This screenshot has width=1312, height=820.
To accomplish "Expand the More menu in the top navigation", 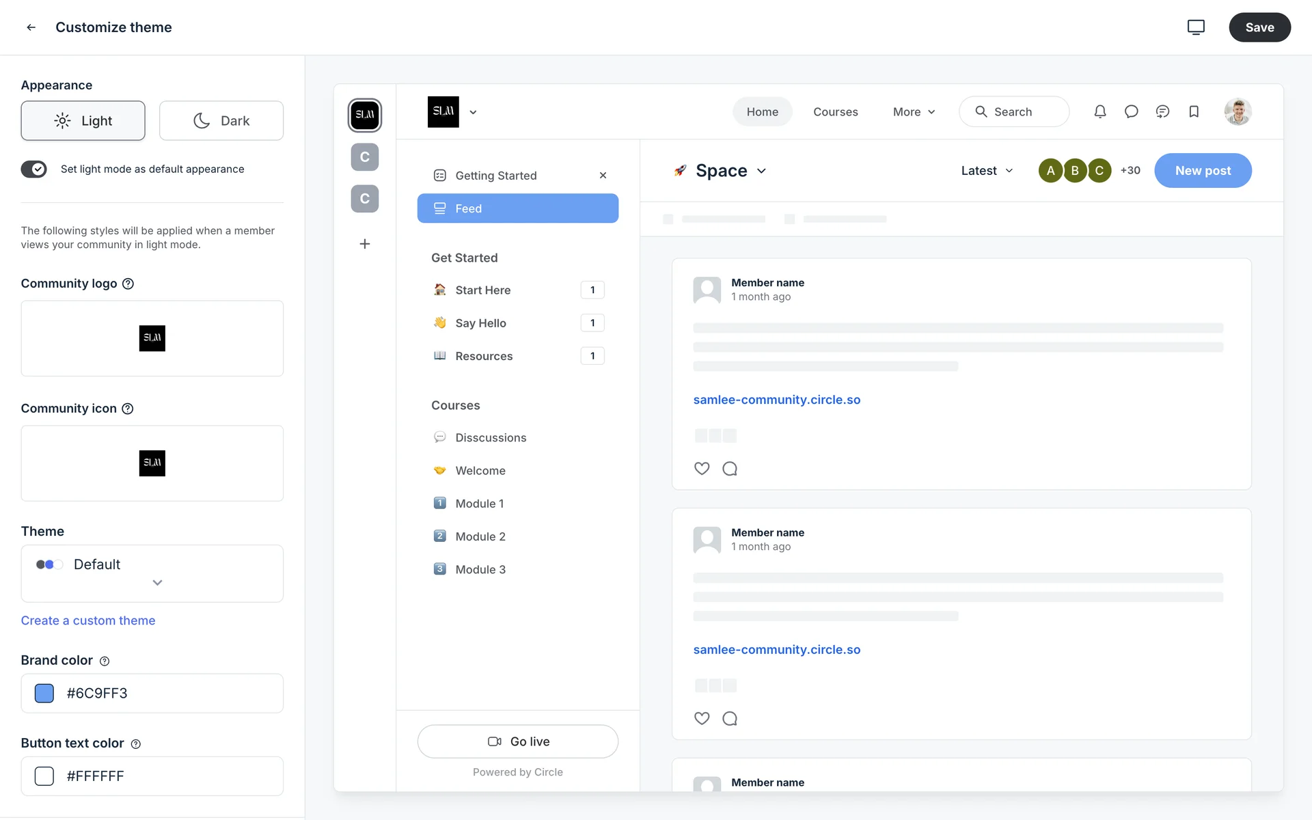I will click(913, 112).
